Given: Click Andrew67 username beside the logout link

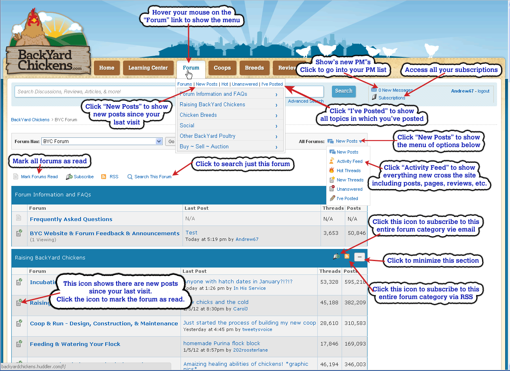Looking at the screenshot, I should pyautogui.click(x=462, y=91).
